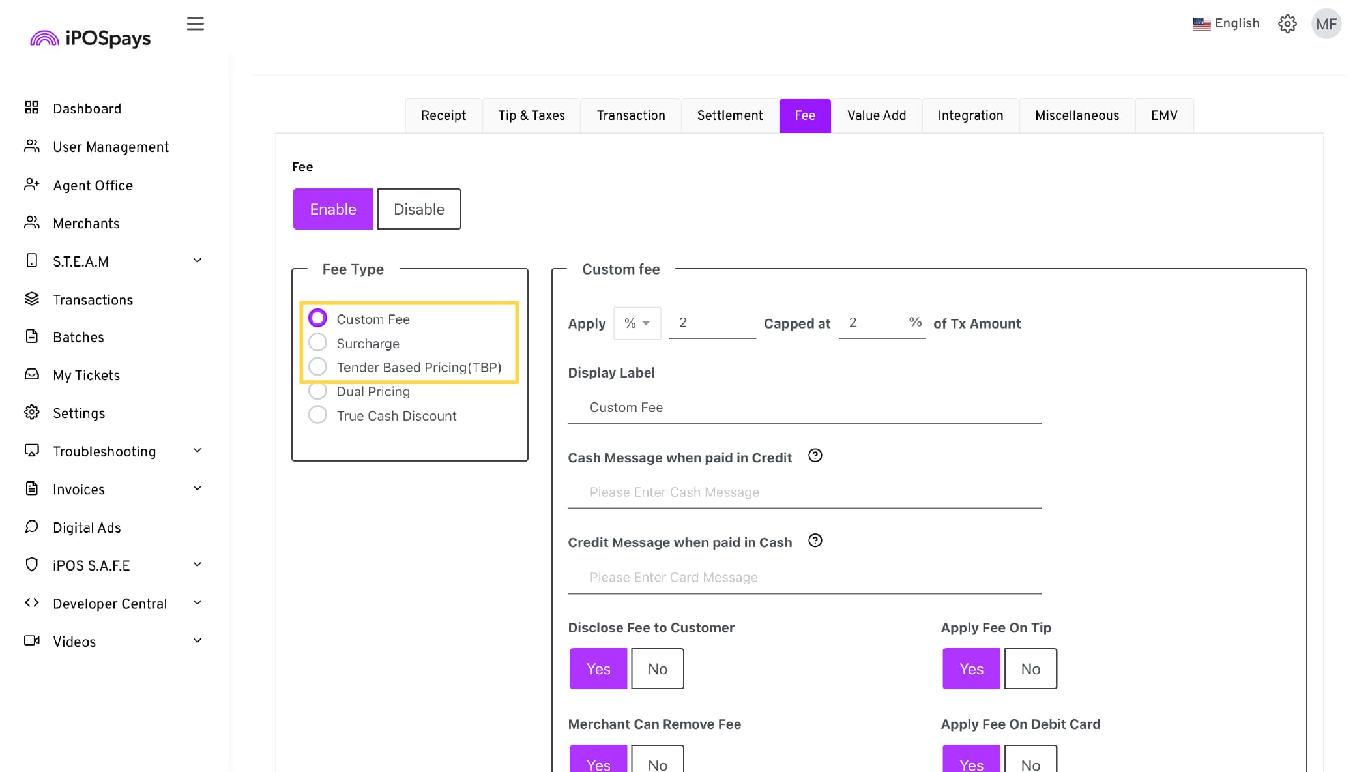1370x772 pixels.
Task: Click the Dashboard grid icon
Action: [x=31, y=108]
